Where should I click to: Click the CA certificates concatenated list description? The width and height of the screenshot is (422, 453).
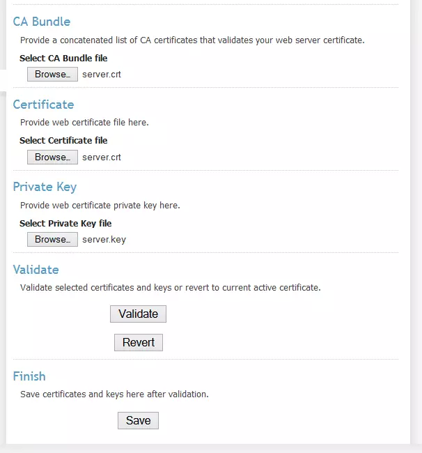click(192, 40)
